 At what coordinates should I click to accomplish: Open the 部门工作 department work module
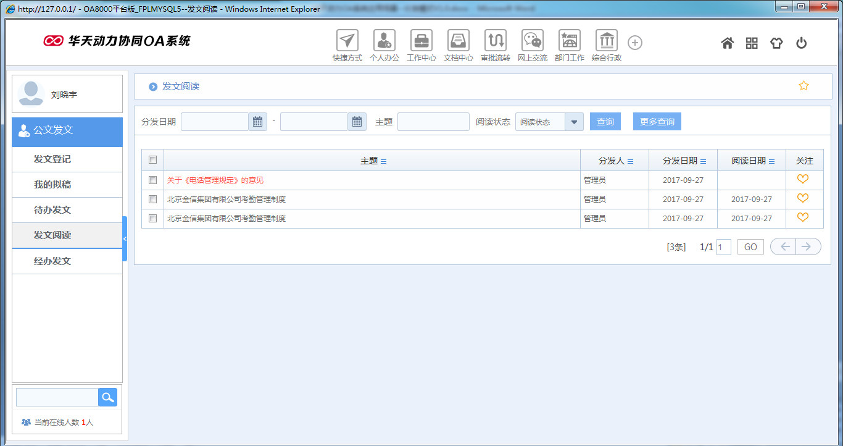pyautogui.click(x=569, y=42)
